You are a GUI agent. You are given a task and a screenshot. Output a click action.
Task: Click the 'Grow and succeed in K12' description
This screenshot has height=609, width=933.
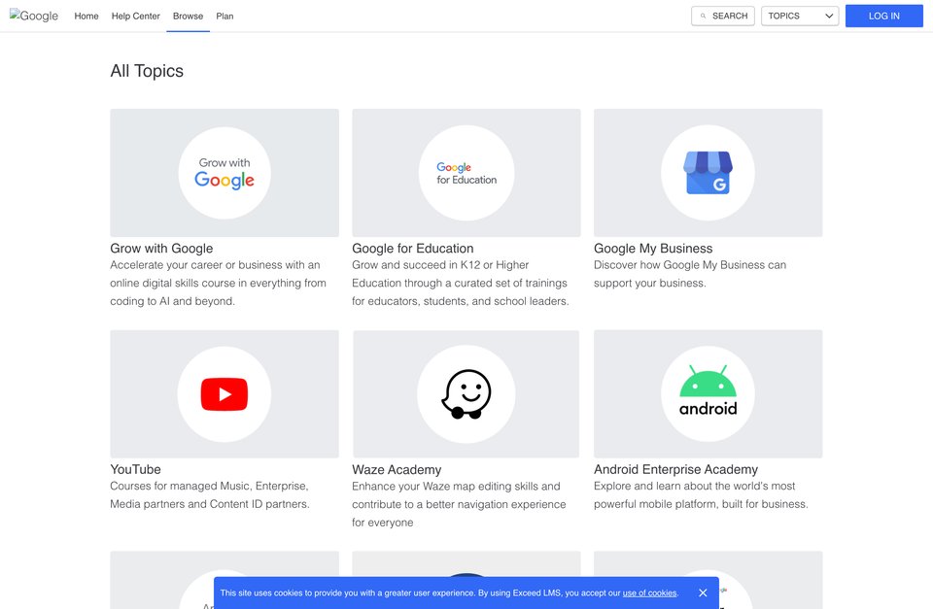[460, 283]
